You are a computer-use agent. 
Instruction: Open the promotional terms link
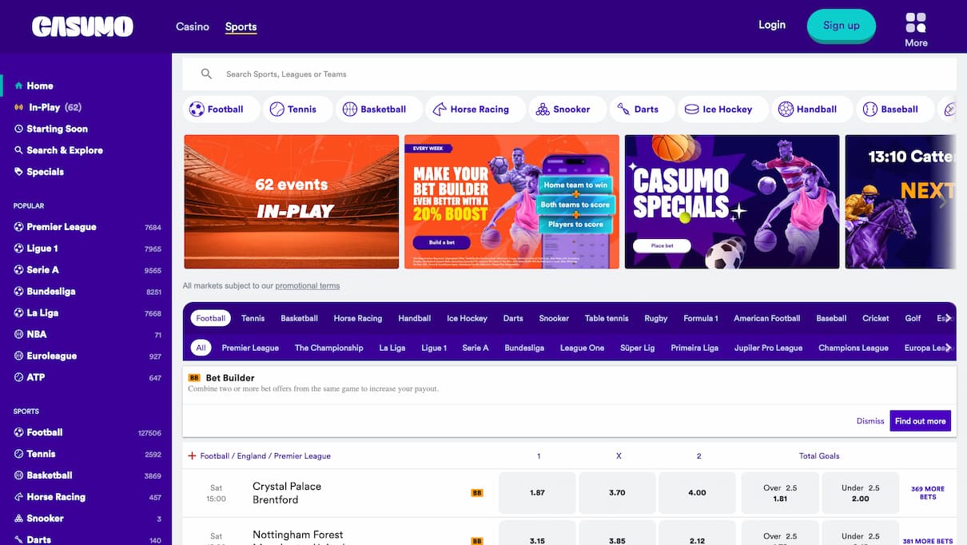point(307,285)
